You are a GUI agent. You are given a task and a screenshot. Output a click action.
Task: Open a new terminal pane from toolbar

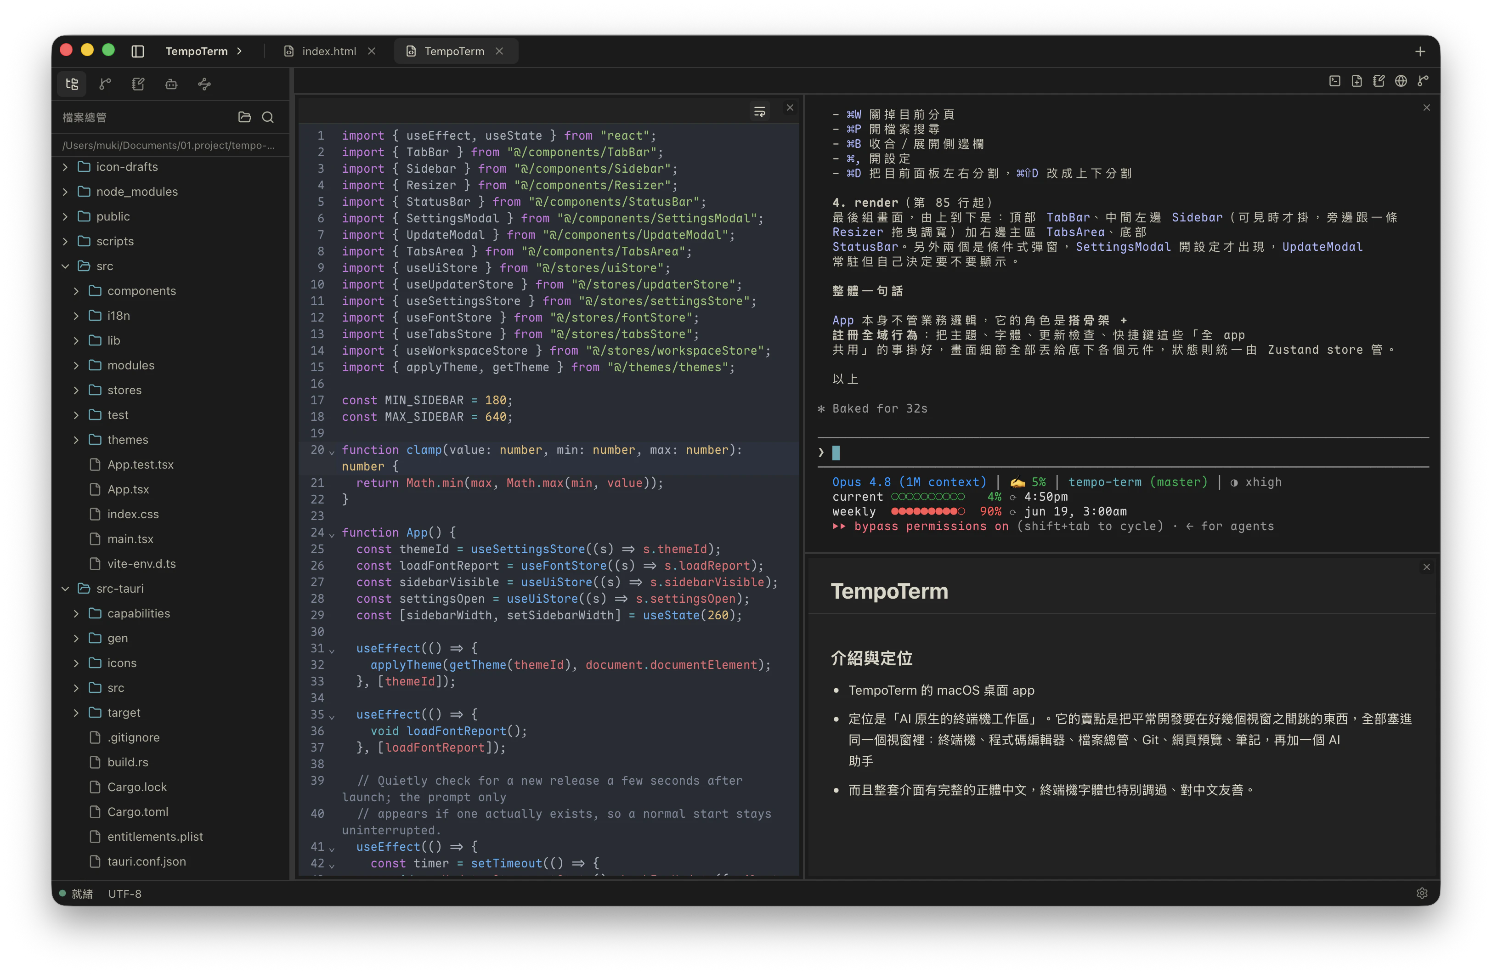[1334, 81]
